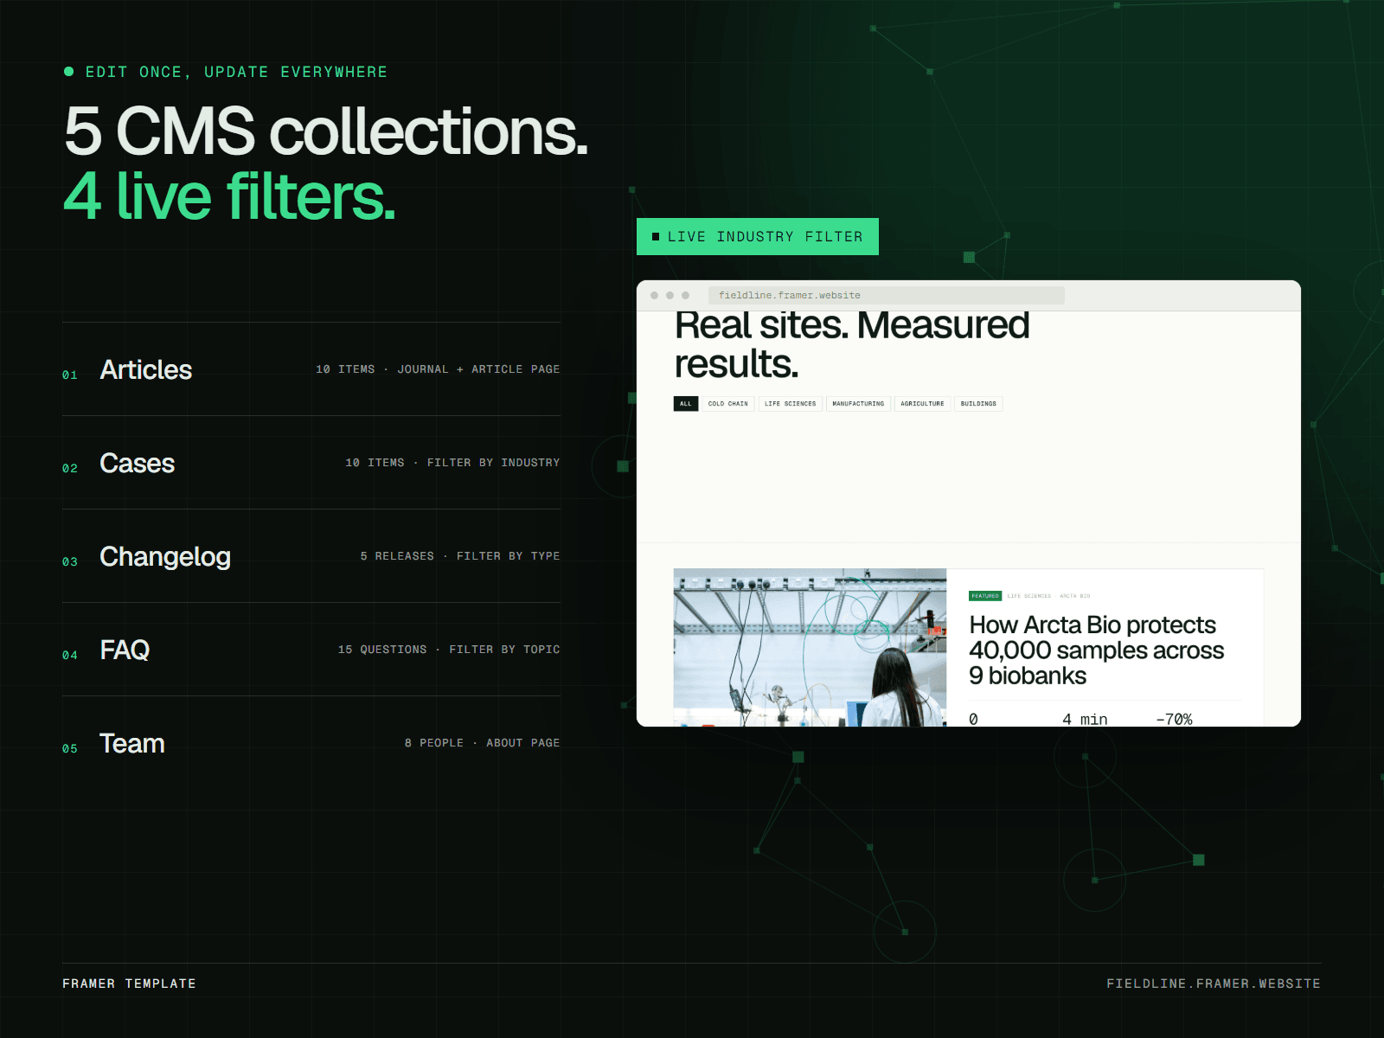
Task: Open the Arcta Bio case study headline
Action: (x=1096, y=650)
